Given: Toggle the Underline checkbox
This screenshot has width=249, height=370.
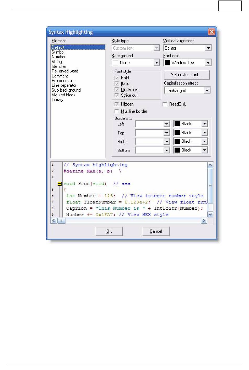Looking at the screenshot, I should point(117,89).
